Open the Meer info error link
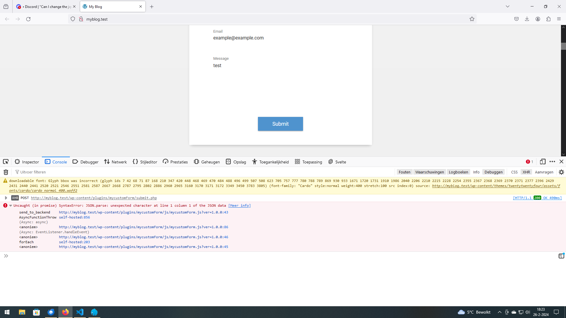The width and height of the screenshot is (566, 318). click(x=239, y=206)
